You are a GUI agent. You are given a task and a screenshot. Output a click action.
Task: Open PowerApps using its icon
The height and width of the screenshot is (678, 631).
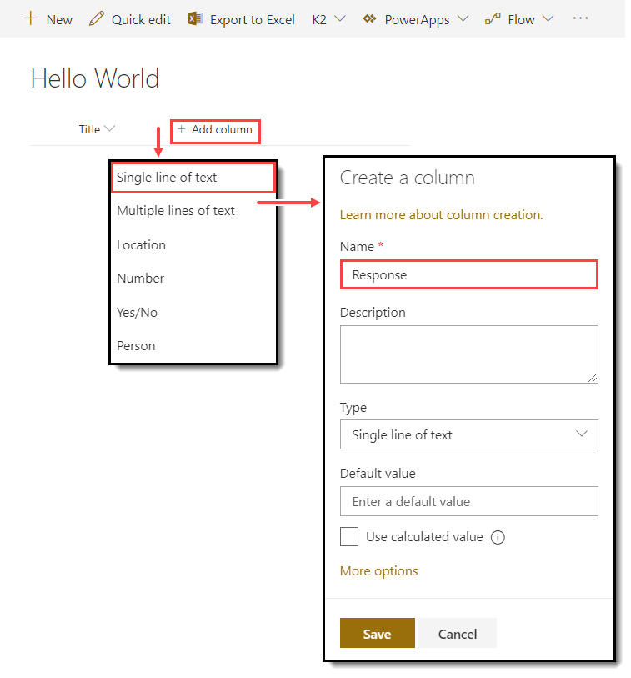tap(369, 18)
